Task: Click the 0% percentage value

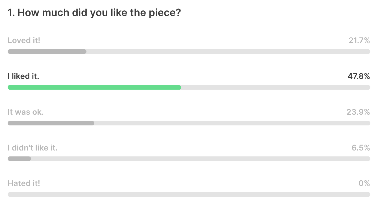Action: pos(364,183)
